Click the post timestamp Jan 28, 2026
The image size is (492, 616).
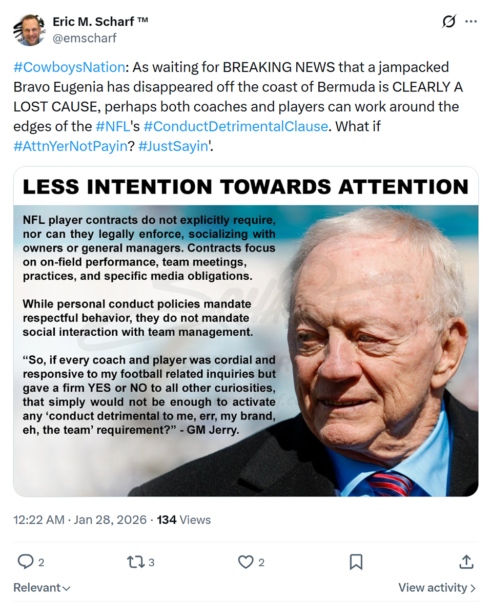pos(110,520)
